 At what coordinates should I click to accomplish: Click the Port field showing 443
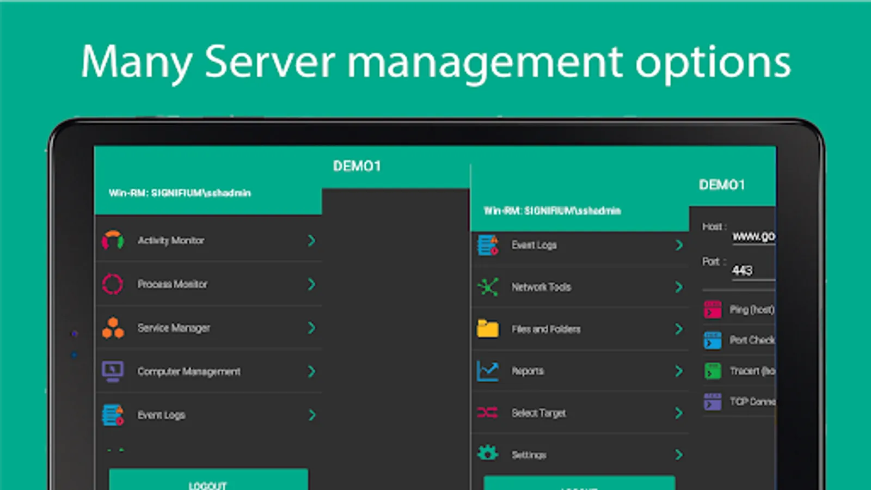753,271
